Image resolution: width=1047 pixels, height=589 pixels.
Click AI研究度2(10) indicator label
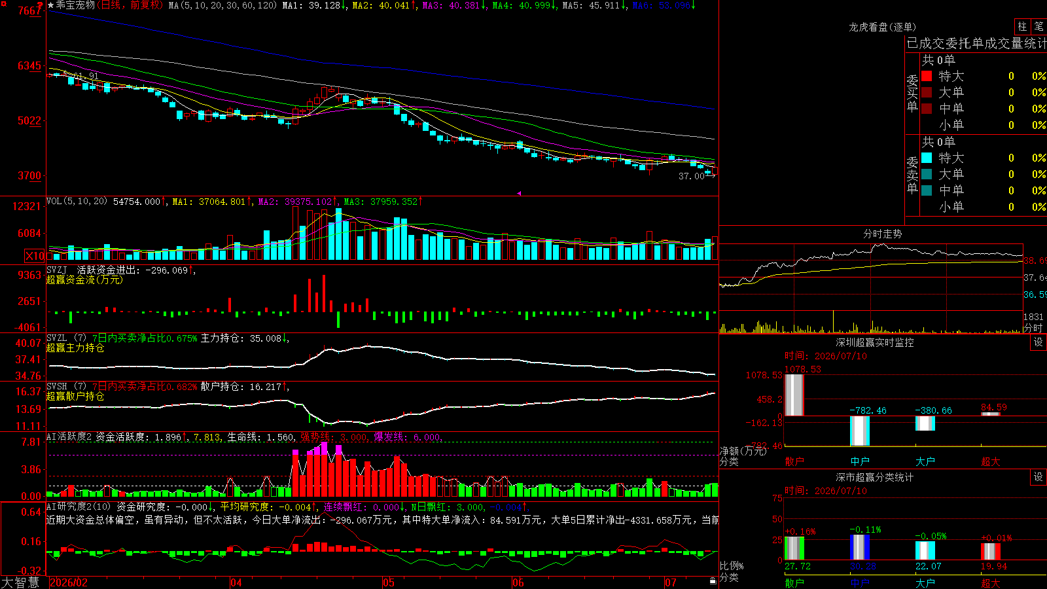pos(79,507)
